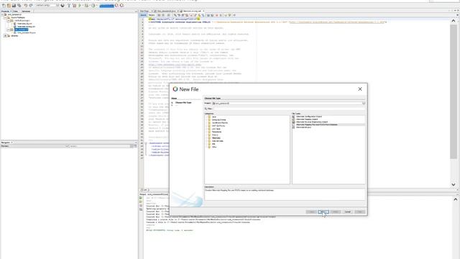This screenshot has height=259, width=460.
Task: Select the Persistence category
Action: tap(217, 132)
